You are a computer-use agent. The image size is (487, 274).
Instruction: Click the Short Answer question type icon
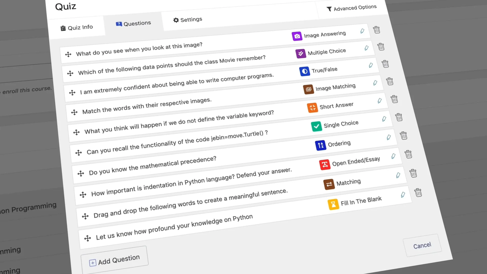[x=312, y=108]
